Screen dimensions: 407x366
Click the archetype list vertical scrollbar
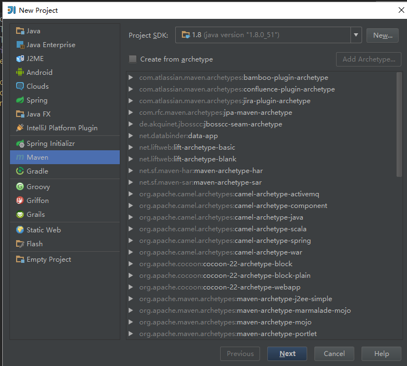coord(399,125)
